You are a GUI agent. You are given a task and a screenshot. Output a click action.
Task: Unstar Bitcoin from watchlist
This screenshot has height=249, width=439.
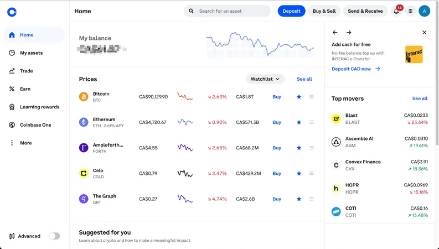(299, 97)
